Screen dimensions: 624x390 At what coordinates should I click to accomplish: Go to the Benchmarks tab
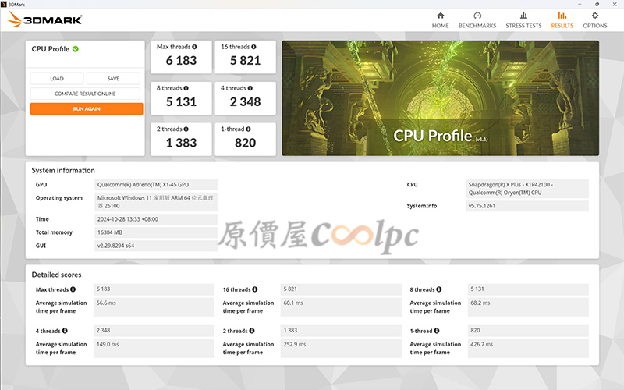(477, 20)
